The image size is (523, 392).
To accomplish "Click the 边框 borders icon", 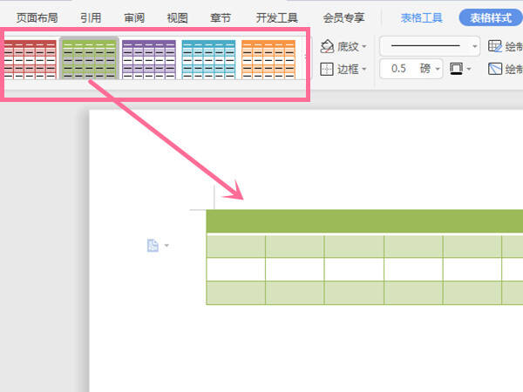I will click(327, 70).
